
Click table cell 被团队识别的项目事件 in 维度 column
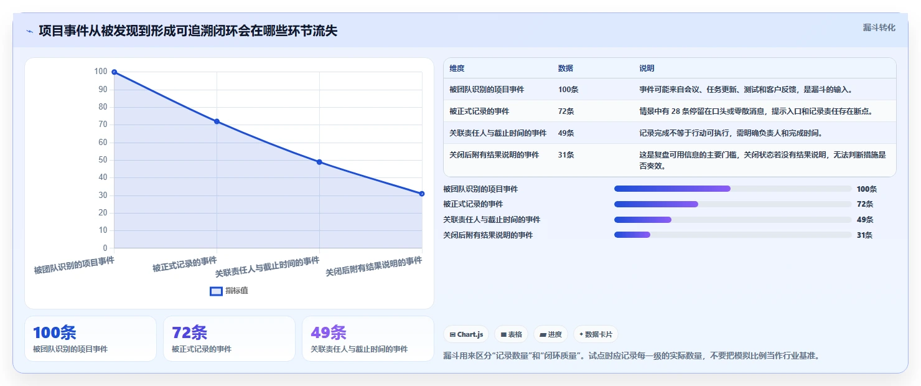point(487,90)
